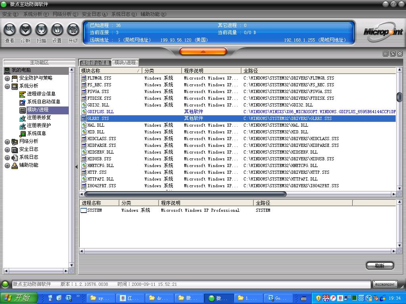The width and height of the screenshot is (406, 304).
Task: Select the FLTMGR.SYS module row
Action: [x=238, y=78]
